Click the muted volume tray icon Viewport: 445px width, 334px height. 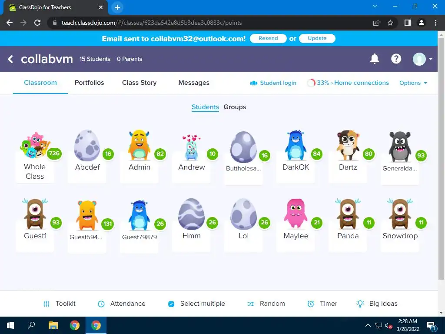[389, 325]
